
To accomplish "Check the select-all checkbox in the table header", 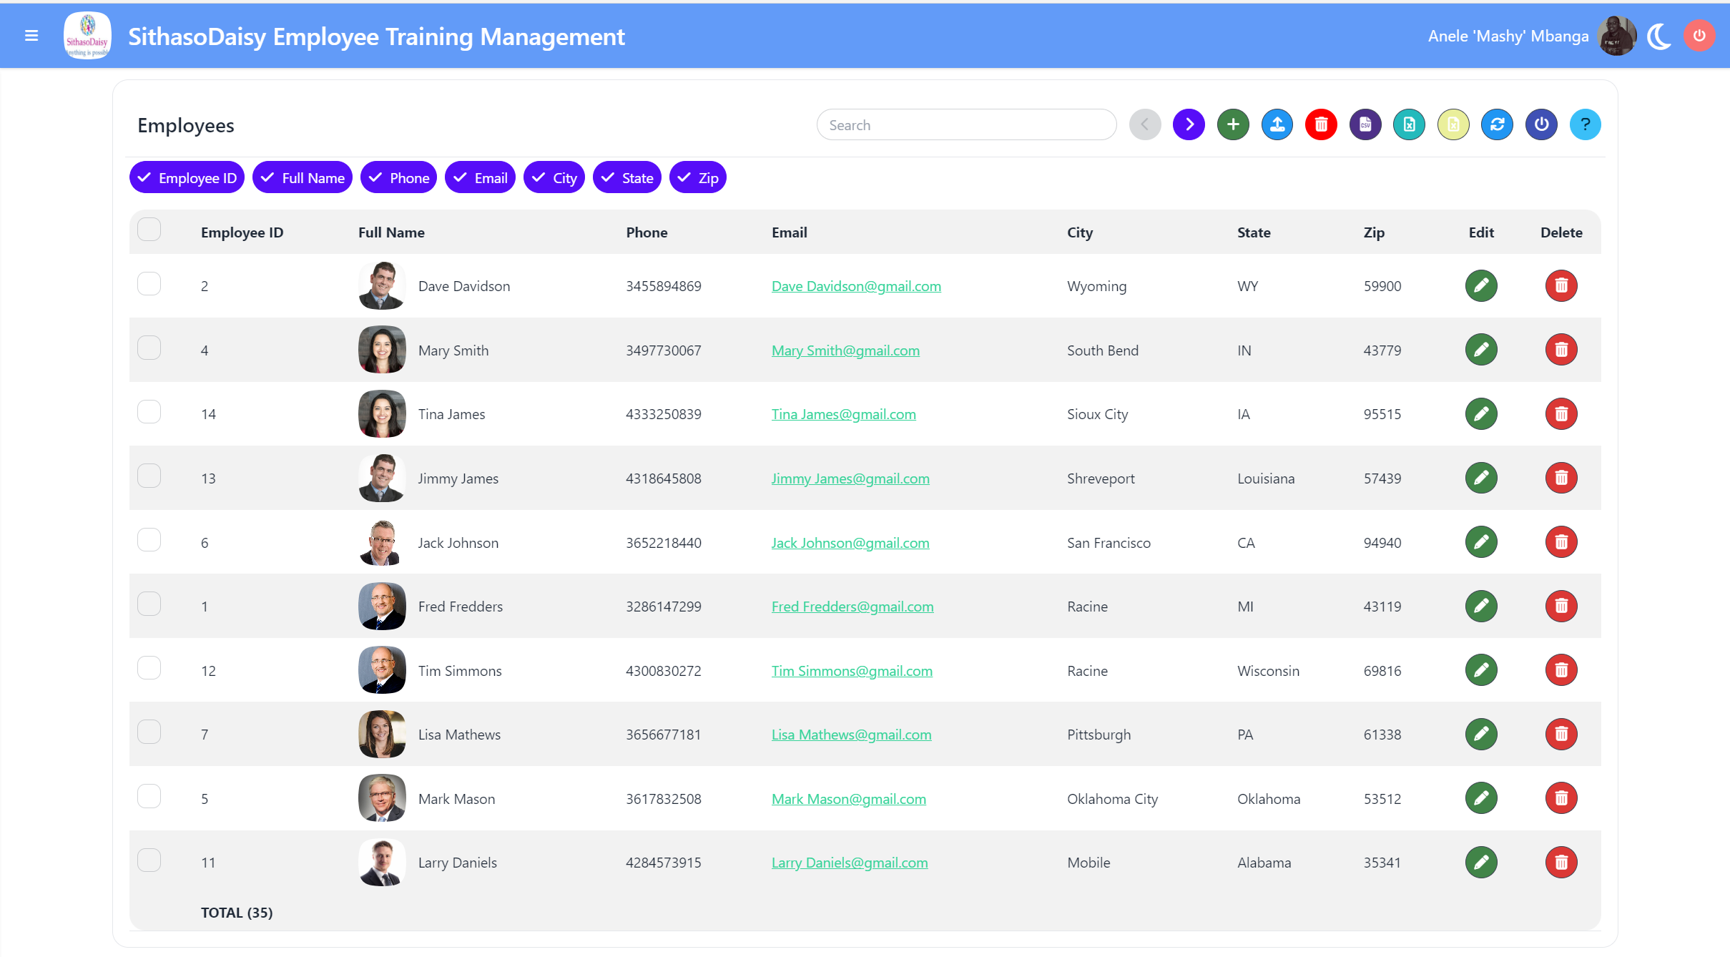I will (149, 230).
